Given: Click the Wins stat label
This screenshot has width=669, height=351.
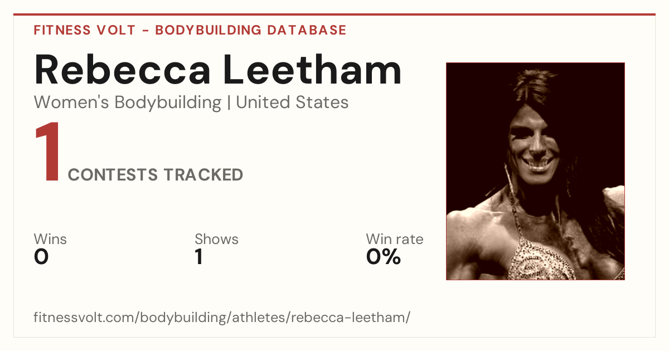Looking at the screenshot, I should (x=50, y=240).
